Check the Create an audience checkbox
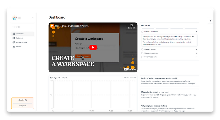This screenshot has width=220, height=120. tap(142, 53)
